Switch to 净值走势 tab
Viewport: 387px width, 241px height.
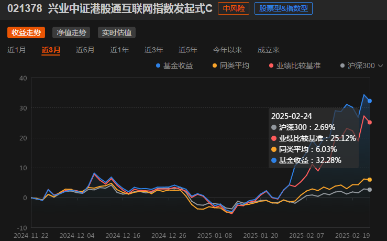click(71, 32)
